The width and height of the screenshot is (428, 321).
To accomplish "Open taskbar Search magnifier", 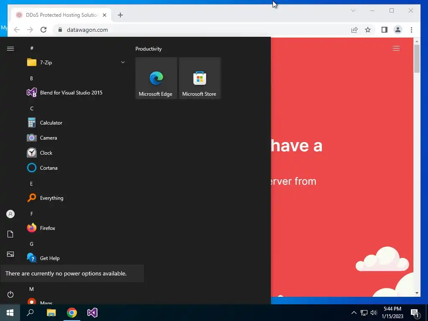I will click(30, 313).
